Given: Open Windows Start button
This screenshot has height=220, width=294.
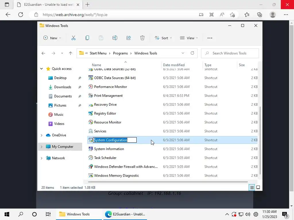Looking at the screenshot, I should click(7, 214).
